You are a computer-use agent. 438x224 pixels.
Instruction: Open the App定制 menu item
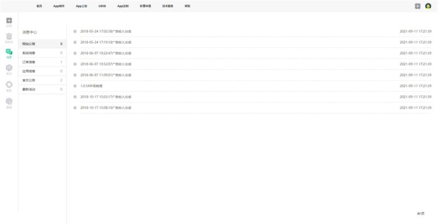(x=123, y=6)
